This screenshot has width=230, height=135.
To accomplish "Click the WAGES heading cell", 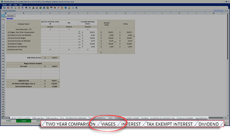I will 10,19.
